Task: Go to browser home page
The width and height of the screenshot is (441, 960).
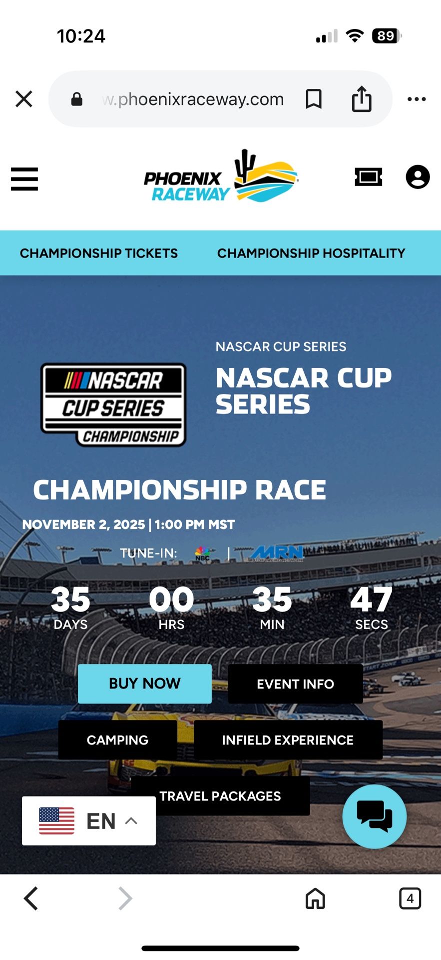Action: pyautogui.click(x=315, y=898)
